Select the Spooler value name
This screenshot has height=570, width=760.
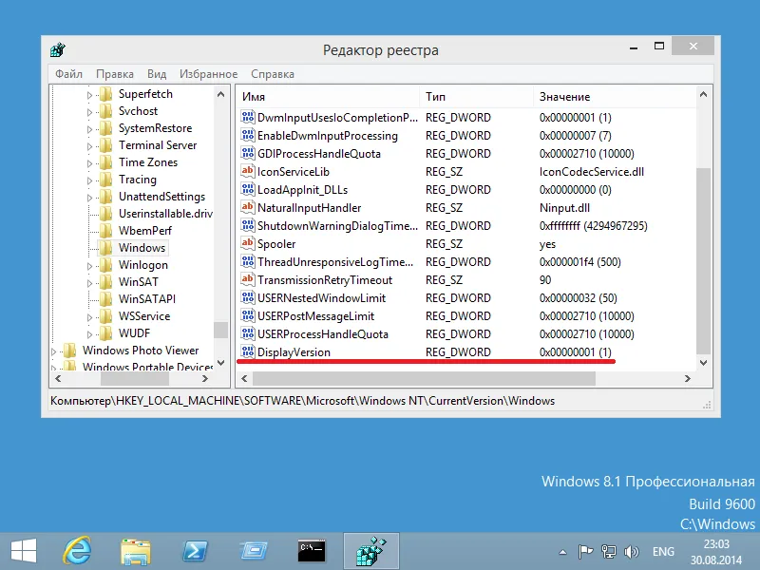(x=276, y=244)
